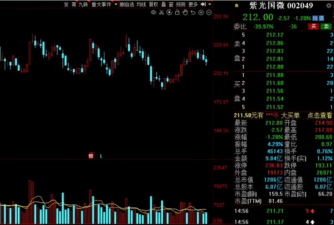Screen dimensions: 334x225
Task: Click the 总市值 value 1286亿
Action: (273, 180)
